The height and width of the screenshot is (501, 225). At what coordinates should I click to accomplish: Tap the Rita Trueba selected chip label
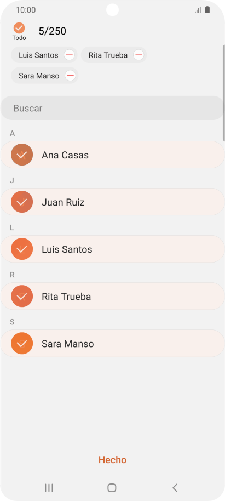point(108,55)
